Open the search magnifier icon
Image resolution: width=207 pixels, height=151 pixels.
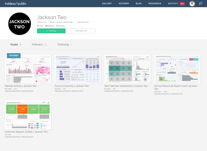201,3
